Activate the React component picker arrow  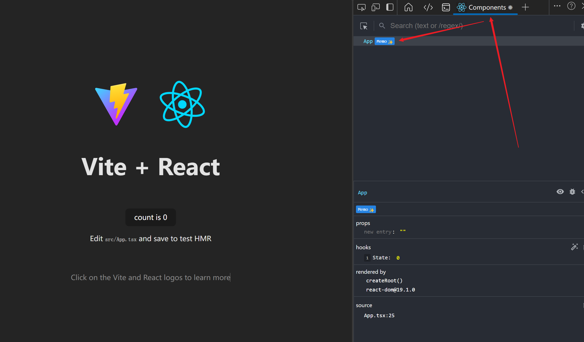(364, 26)
